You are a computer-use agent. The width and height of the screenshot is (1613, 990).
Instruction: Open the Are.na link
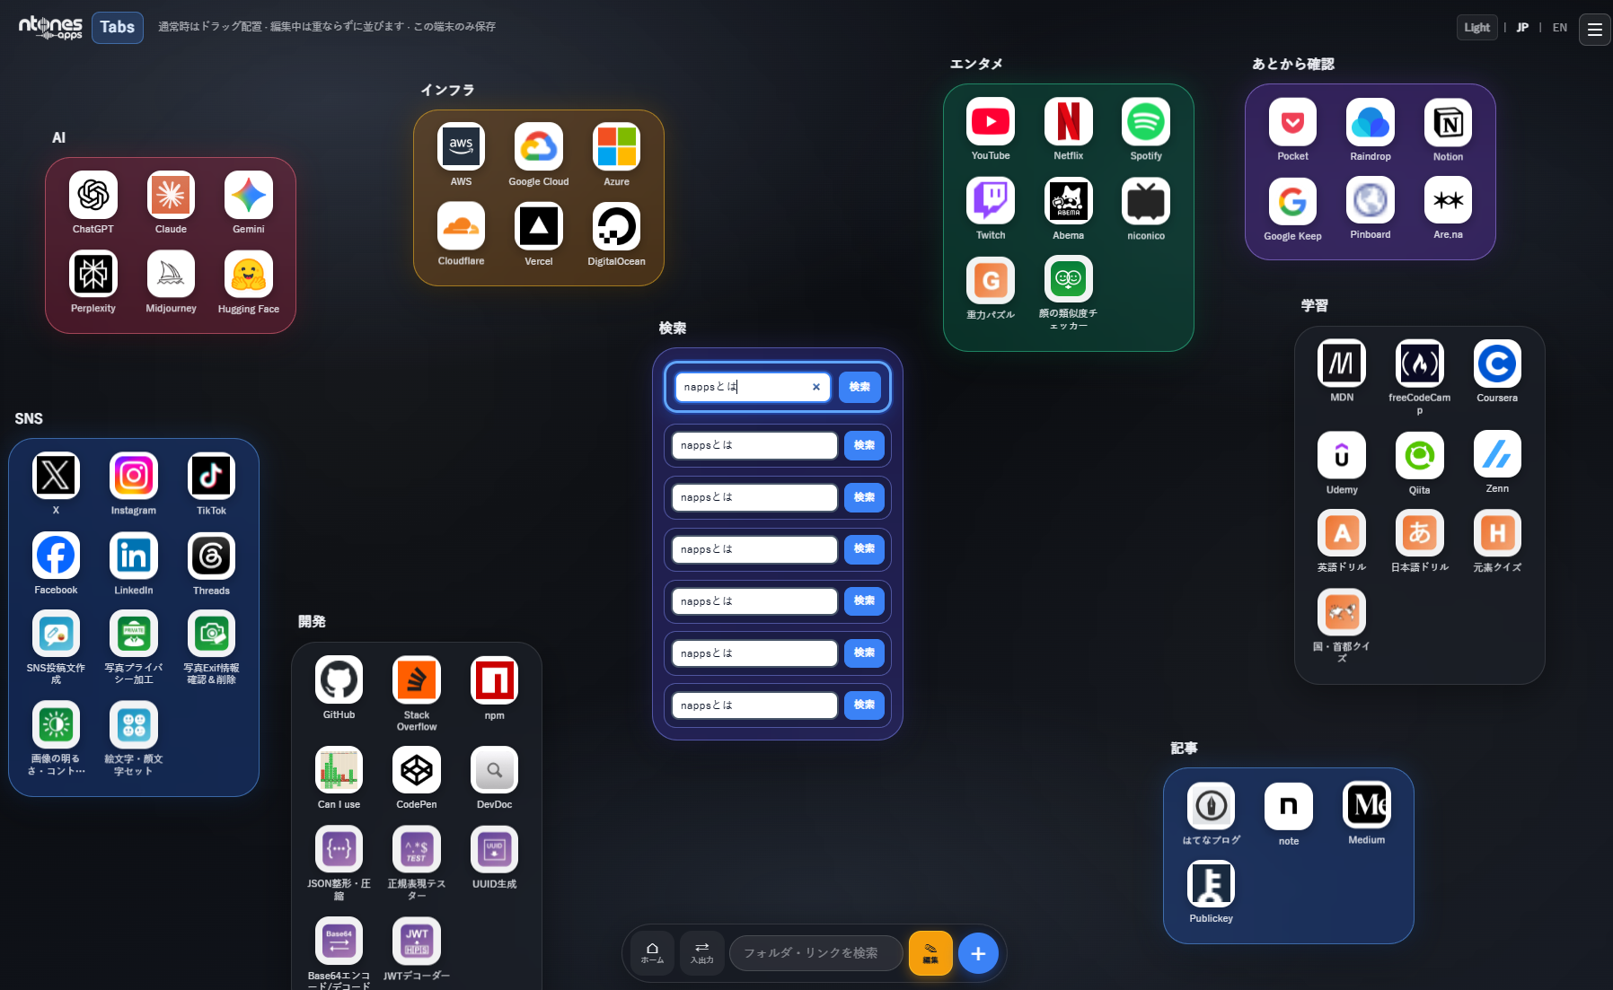click(x=1448, y=200)
